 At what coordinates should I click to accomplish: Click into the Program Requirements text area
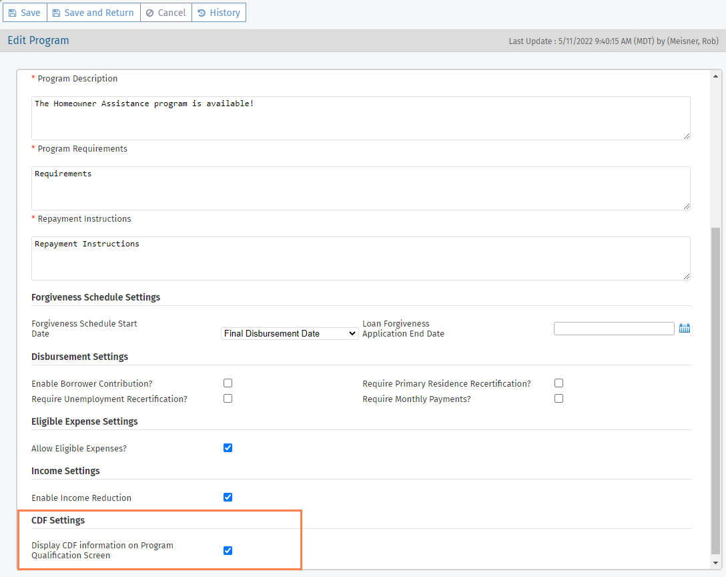(x=360, y=188)
